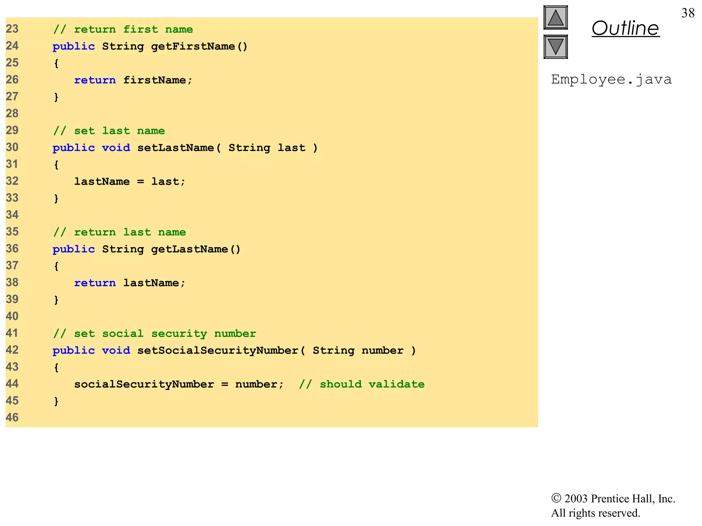
Task: Click '© 2003 Prentice Hall, Inc.' copyright text
Action: point(613,499)
